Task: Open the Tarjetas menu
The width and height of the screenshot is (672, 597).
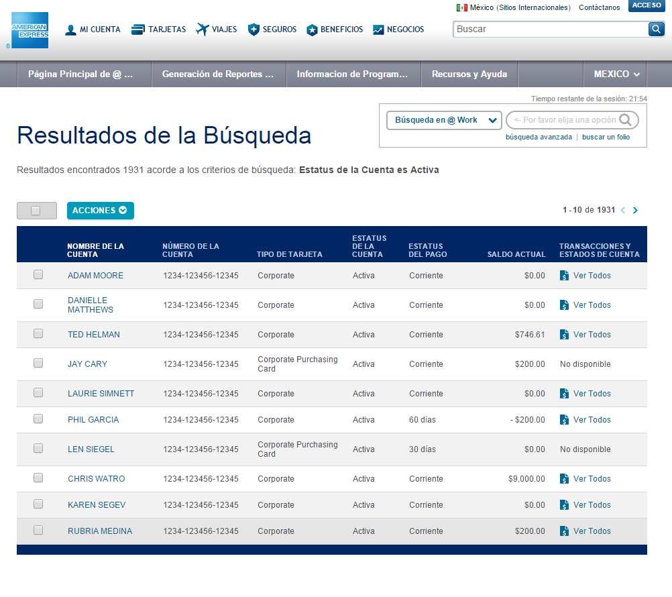Action: 158,30
